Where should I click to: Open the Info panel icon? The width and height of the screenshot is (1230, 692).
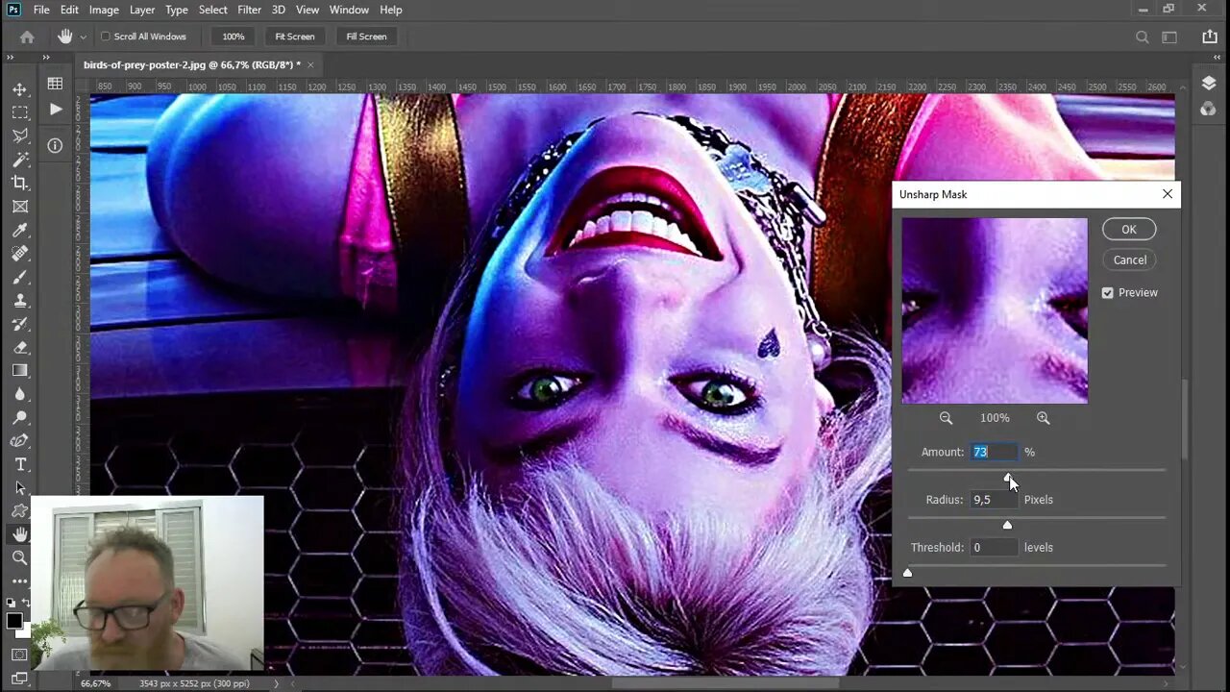(x=55, y=145)
